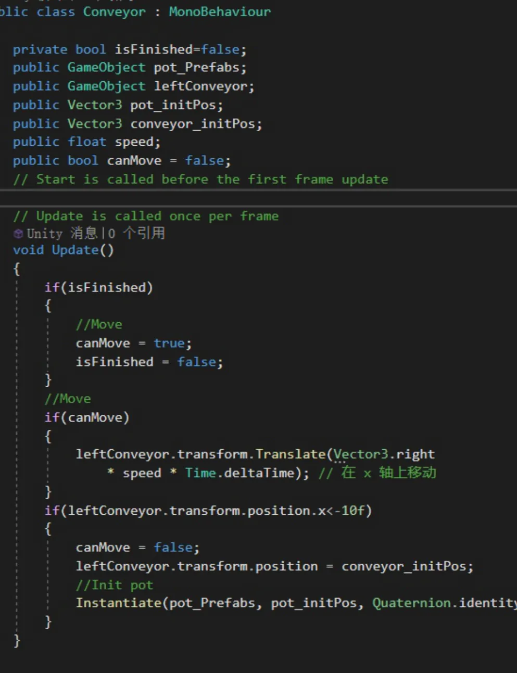Click the base class "MonoBehaviour"

(220, 11)
